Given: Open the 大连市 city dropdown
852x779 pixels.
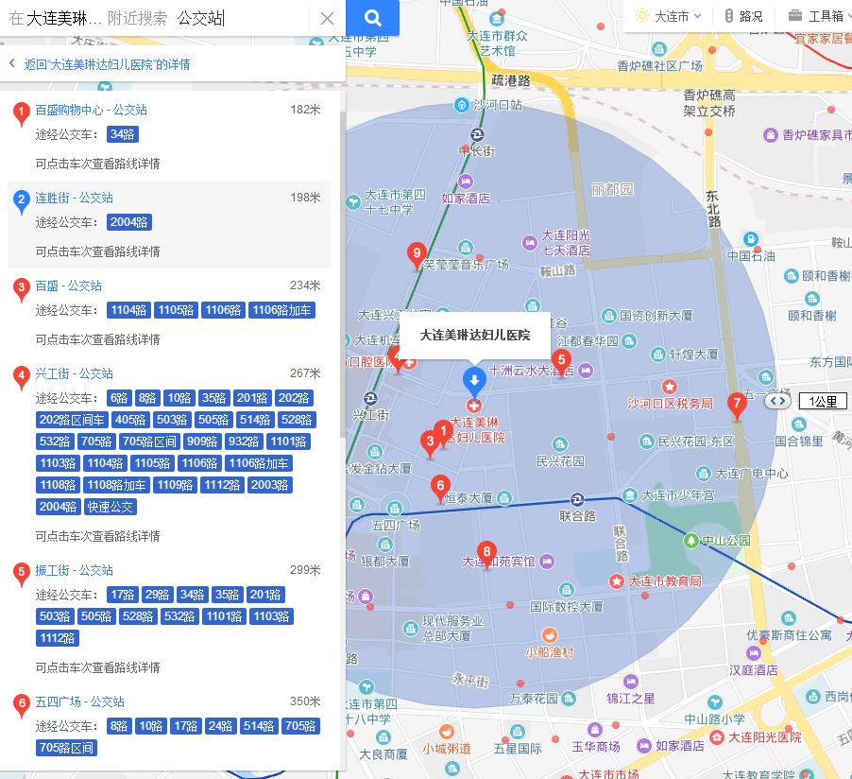Looking at the screenshot, I should coord(669,16).
